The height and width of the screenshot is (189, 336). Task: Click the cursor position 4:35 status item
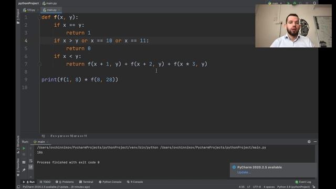[x=241, y=187]
